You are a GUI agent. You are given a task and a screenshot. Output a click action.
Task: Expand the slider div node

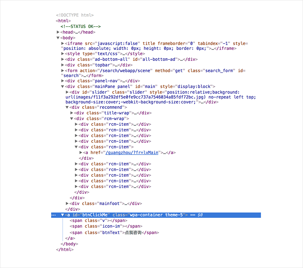pyautogui.click(x=67, y=92)
